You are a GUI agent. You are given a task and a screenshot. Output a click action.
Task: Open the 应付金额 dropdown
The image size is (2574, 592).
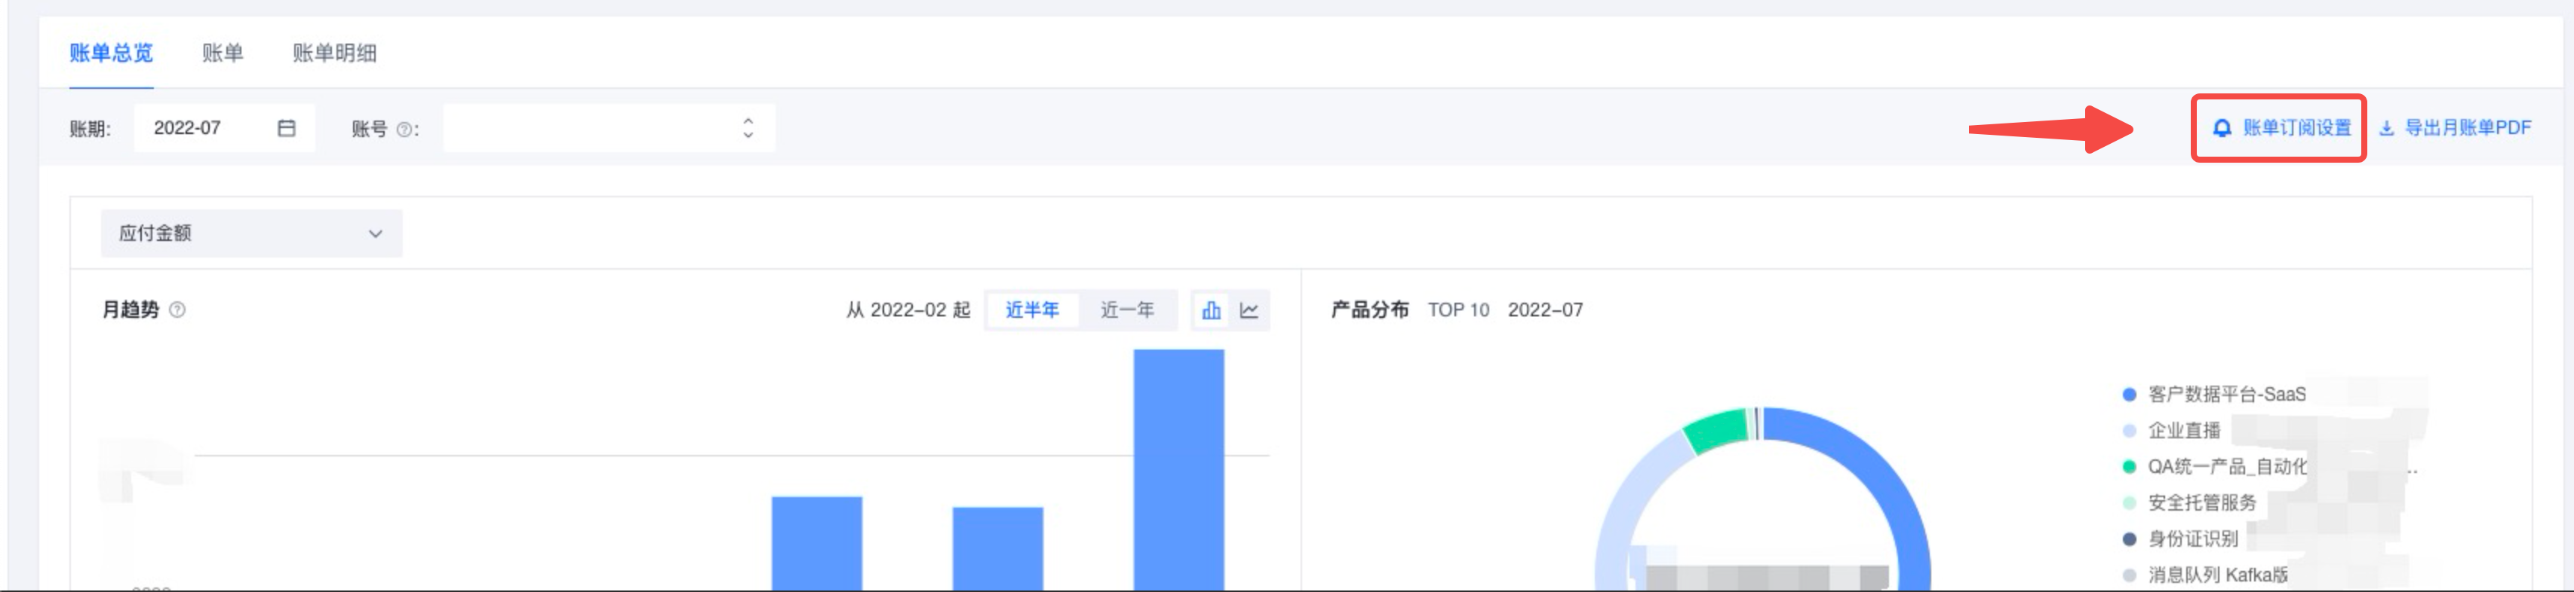click(x=250, y=233)
